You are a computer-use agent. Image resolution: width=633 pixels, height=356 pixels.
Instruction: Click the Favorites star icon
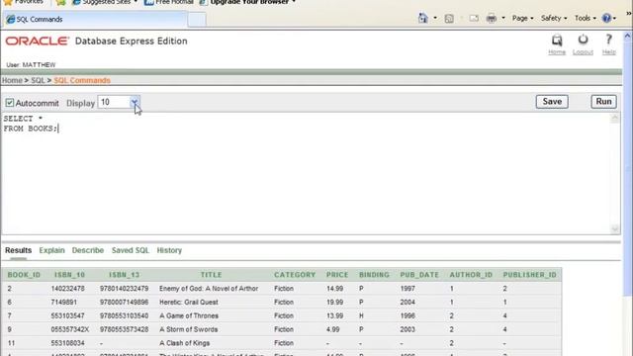pyautogui.click(x=8, y=2)
